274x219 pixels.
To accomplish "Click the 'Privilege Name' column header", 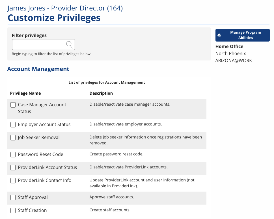I will coord(25,93).
